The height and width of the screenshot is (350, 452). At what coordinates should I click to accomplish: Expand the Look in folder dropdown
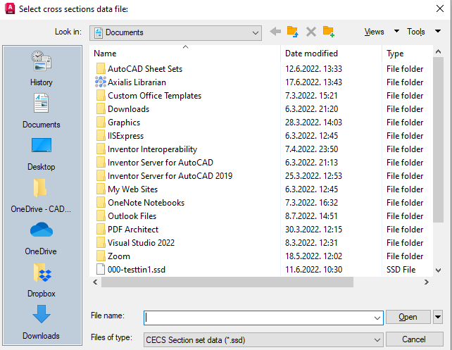[x=255, y=32]
